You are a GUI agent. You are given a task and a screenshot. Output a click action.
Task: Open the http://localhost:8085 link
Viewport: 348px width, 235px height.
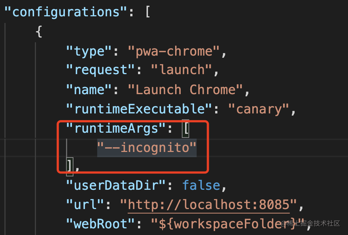209,204
